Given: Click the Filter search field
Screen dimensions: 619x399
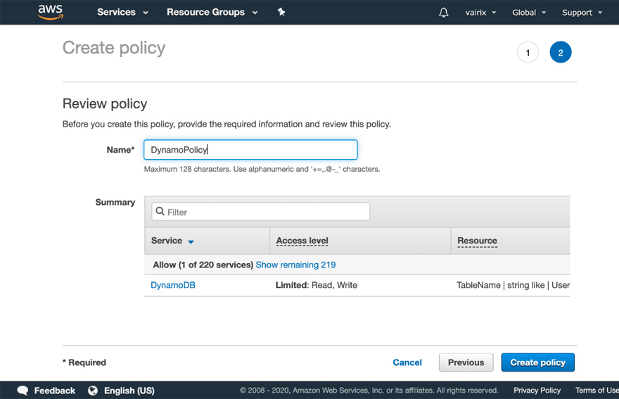Looking at the screenshot, I should (260, 212).
